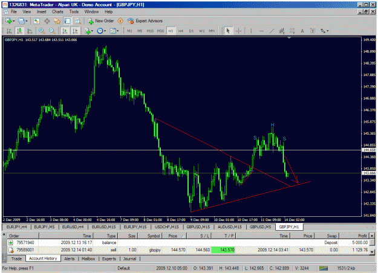Open the Trade terminal tab

[x=17, y=259]
